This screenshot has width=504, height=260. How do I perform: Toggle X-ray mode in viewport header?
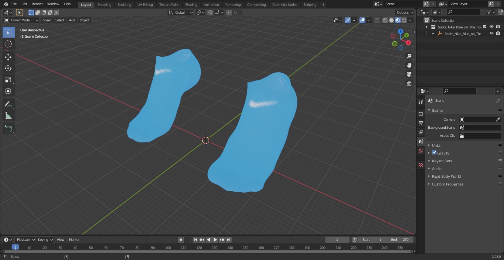pos(377,20)
